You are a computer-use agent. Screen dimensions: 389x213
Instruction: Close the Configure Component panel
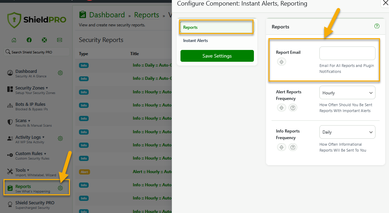point(386,3)
